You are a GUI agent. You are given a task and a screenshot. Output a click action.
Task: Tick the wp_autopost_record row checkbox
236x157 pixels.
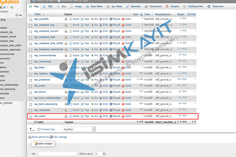coord(31,32)
